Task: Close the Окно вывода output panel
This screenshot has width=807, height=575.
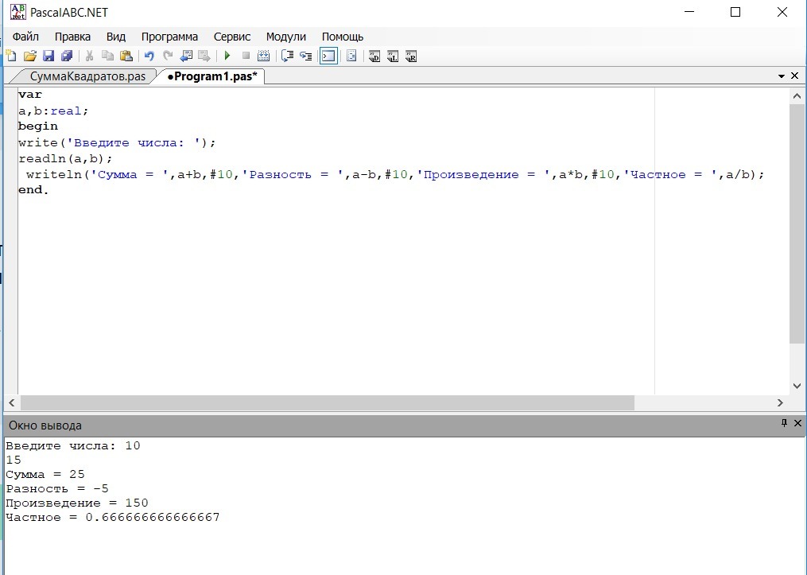Action: click(x=797, y=424)
